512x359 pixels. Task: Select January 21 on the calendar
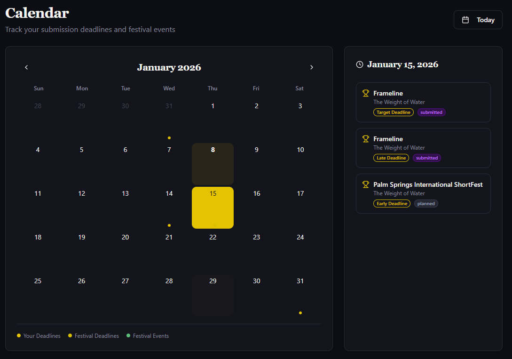click(169, 252)
